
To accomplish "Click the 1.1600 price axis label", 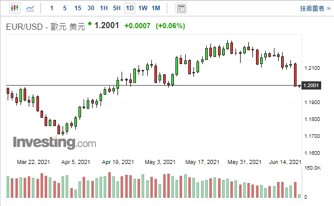I will 312,153.
